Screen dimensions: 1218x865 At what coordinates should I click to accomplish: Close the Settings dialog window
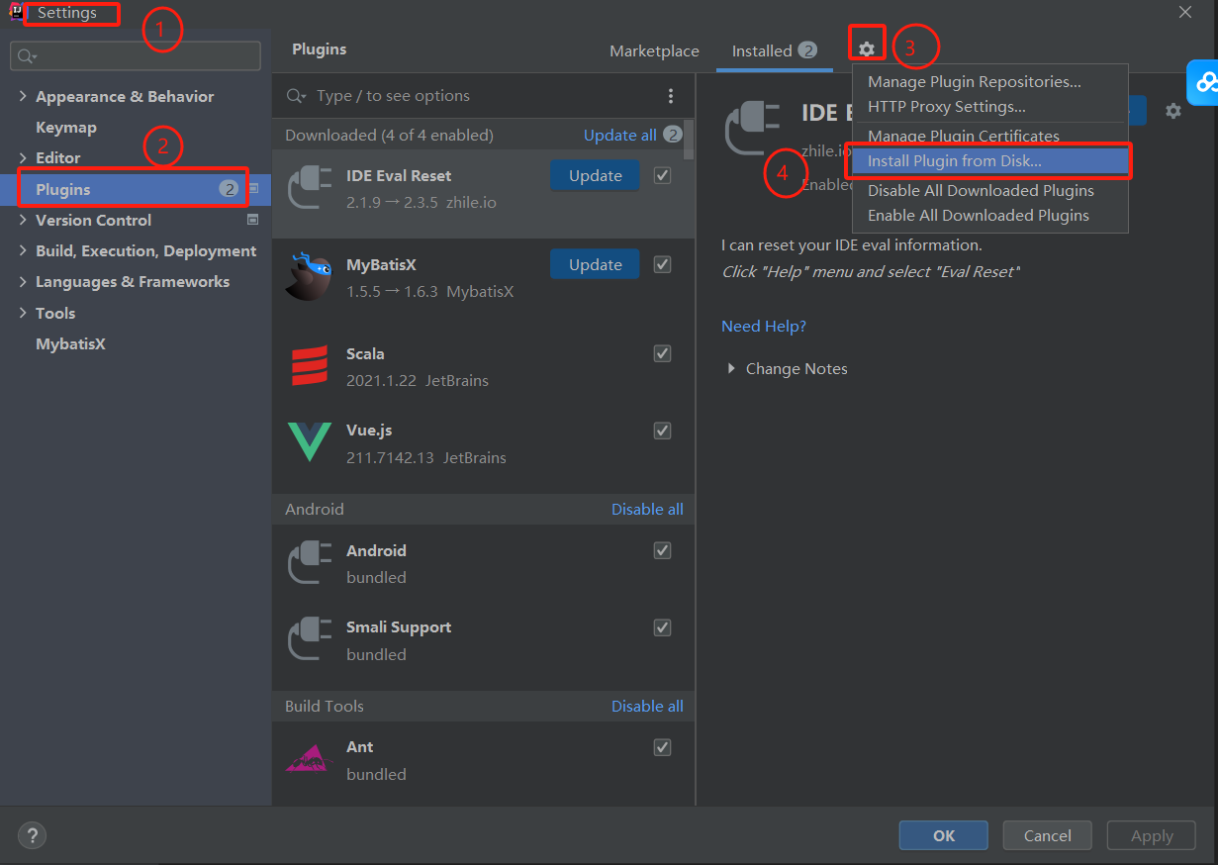click(x=1185, y=12)
